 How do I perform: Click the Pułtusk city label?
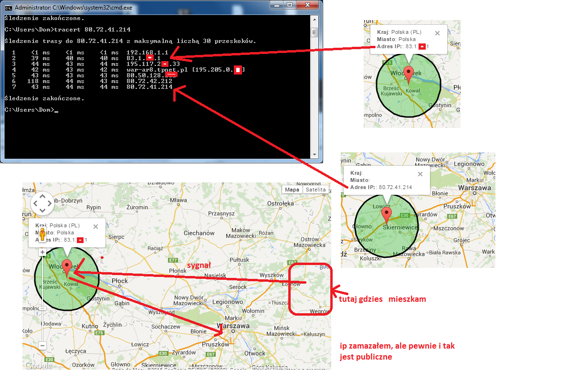click(240, 260)
